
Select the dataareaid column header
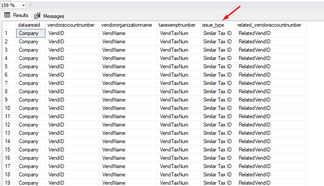pos(31,25)
